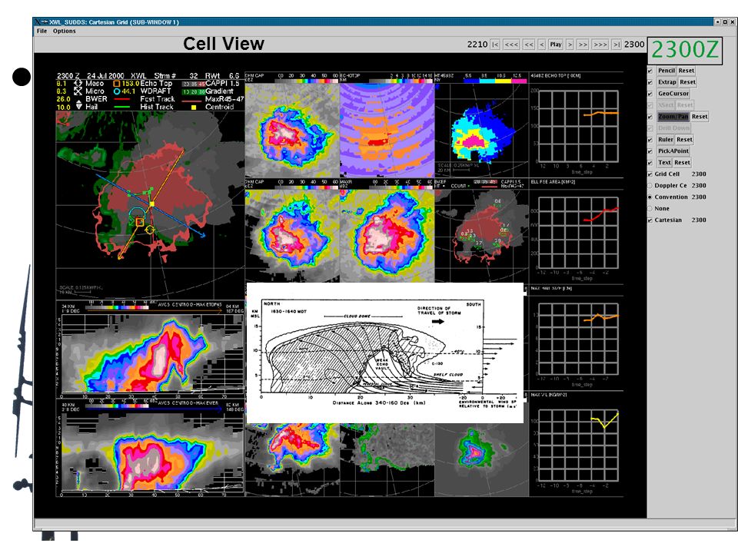Click the CAPPI 1.5 color scale swatch
This screenshot has width=738, height=553.
[x=193, y=84]
